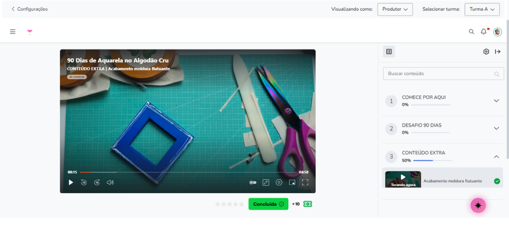Collapse the CONTEÚDO EXTRA module
Screen dimensions: 509x238
click(496, 156)
